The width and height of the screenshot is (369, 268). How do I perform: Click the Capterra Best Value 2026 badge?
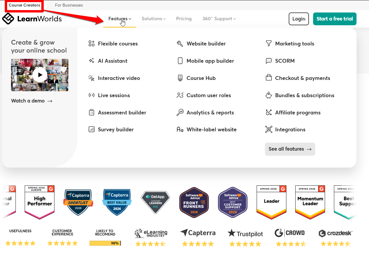click(x=117, y=202)
